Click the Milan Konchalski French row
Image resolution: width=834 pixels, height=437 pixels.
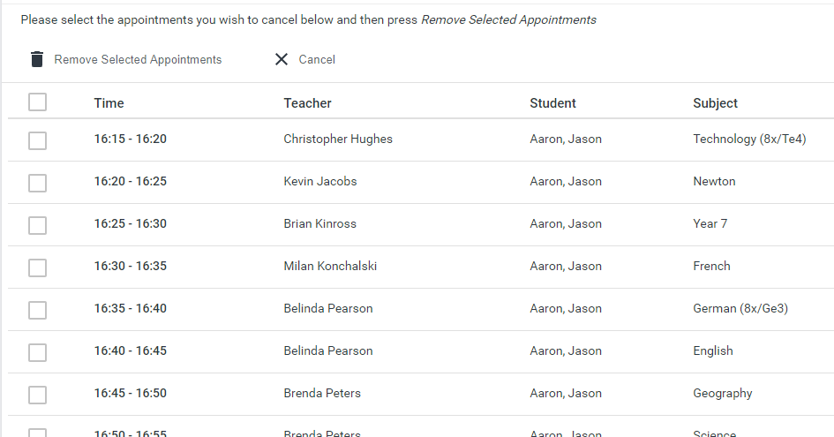coord(330,266)
